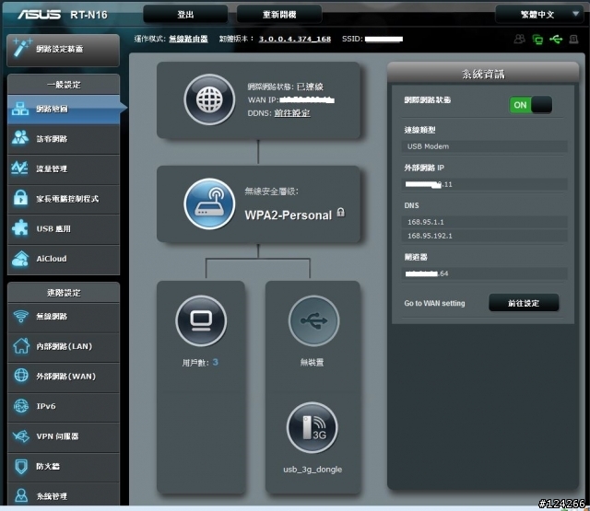The width and height of the screenshot is (590, 511).
Task: Open WAN (外部網路) settings
Action: tap(64, 377)
